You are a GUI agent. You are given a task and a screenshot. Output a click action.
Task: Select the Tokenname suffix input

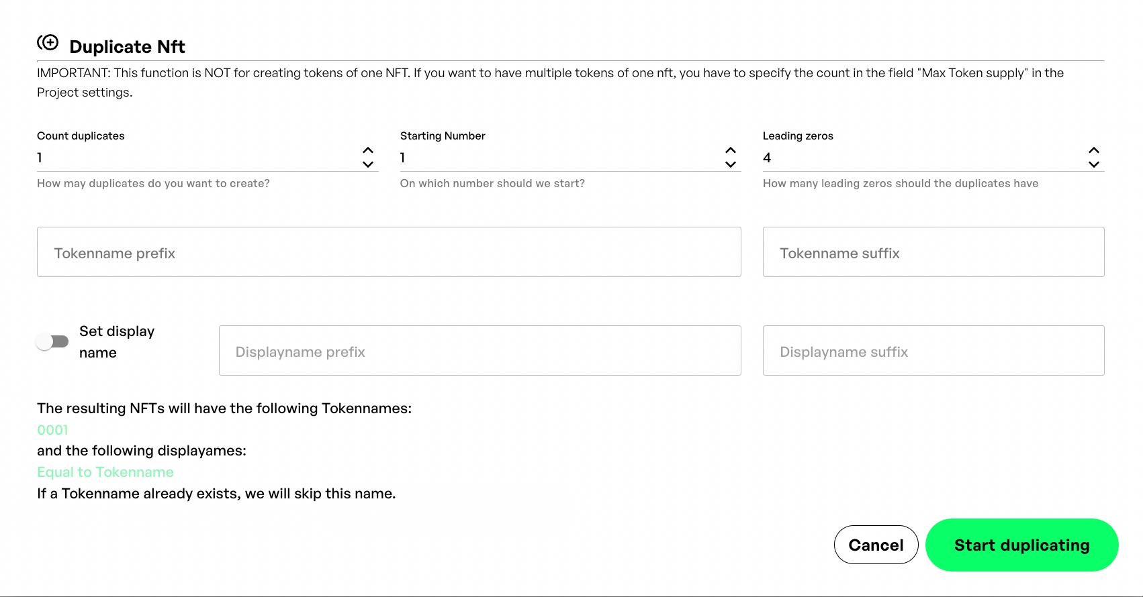pyautogui.click(x=933, y=252)
